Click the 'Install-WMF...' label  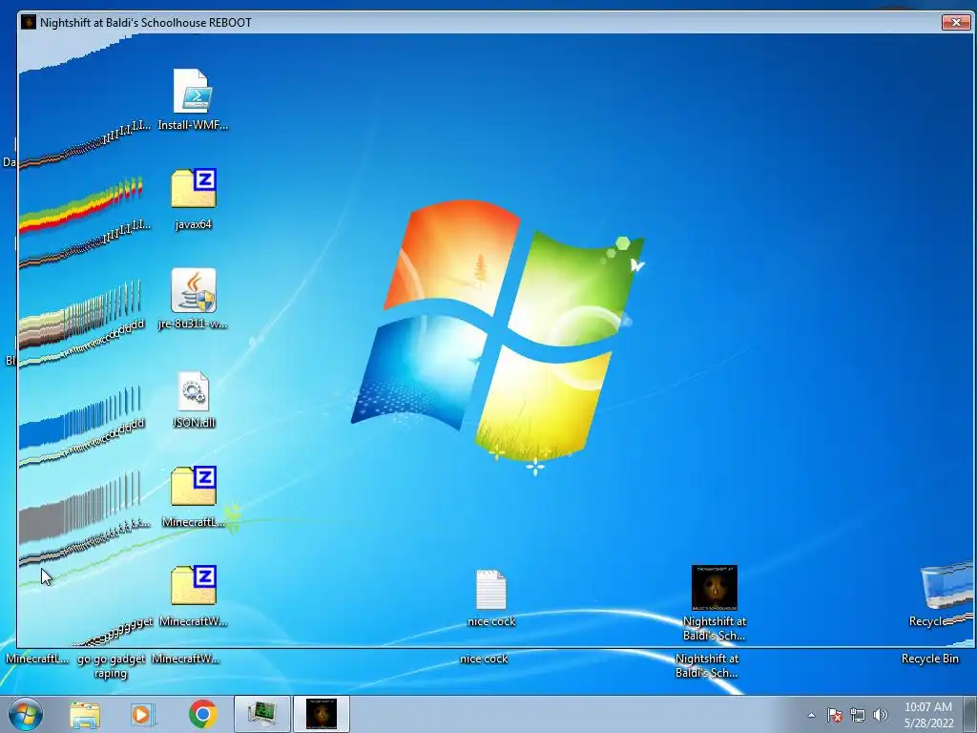click(x=193, y=125)
